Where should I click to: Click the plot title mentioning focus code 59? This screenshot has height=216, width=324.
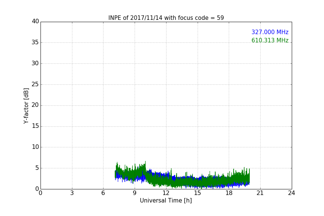click(x=166, y=18)
